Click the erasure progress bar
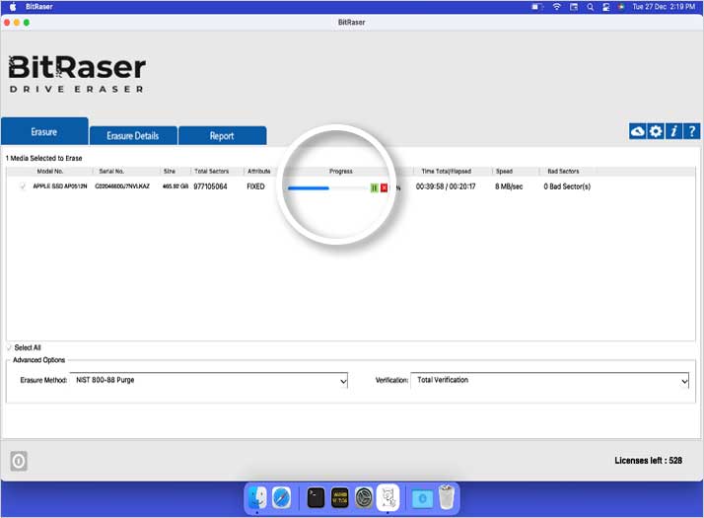Viewport: 704px width, 518px height. (x=327, y=188)
